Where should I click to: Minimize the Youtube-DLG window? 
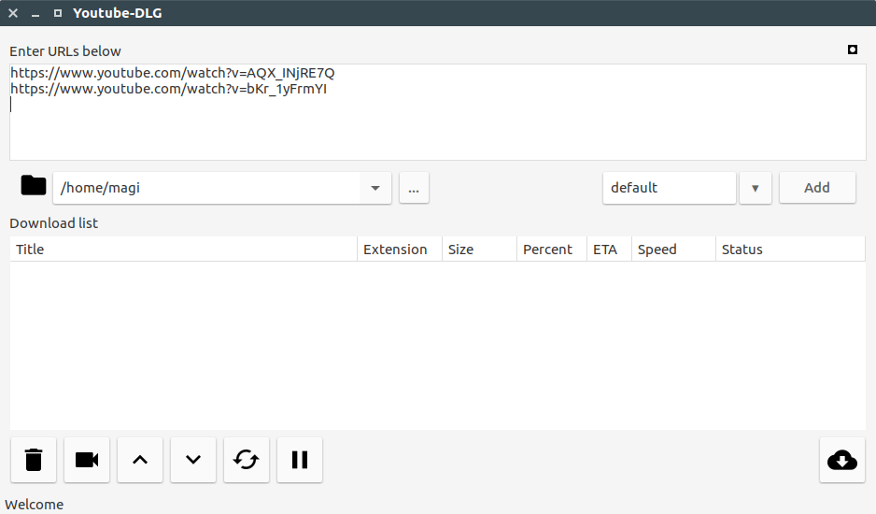point(35,13)
